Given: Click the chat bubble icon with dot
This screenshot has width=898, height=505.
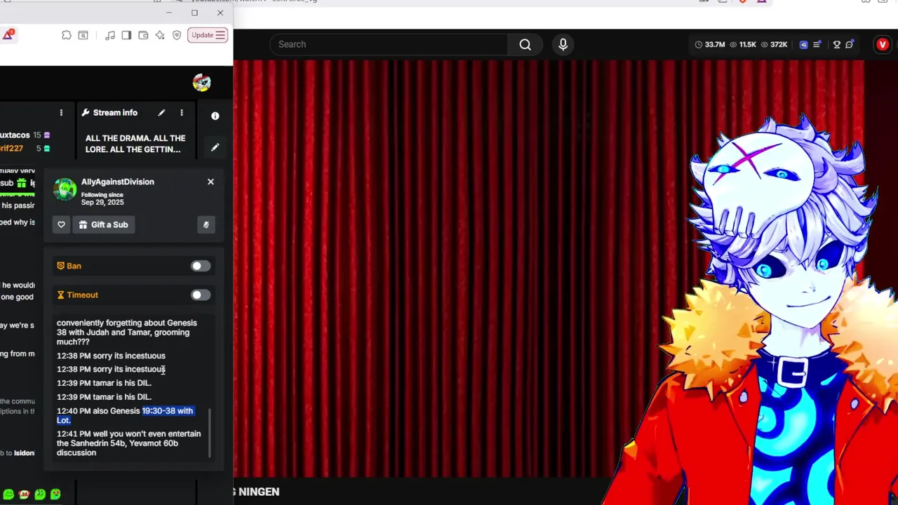Looking at the screenshot, I should click(x=849, y=44).
